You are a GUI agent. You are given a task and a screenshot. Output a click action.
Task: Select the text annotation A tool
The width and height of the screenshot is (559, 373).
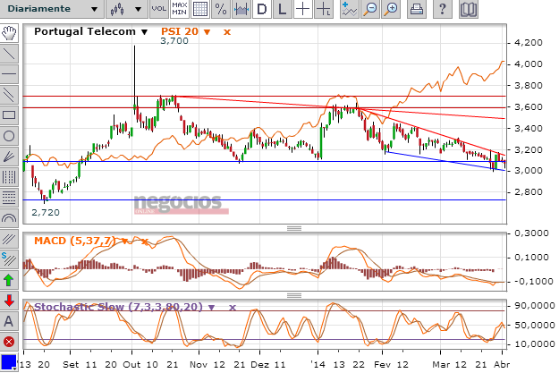(x=9, y=321)
